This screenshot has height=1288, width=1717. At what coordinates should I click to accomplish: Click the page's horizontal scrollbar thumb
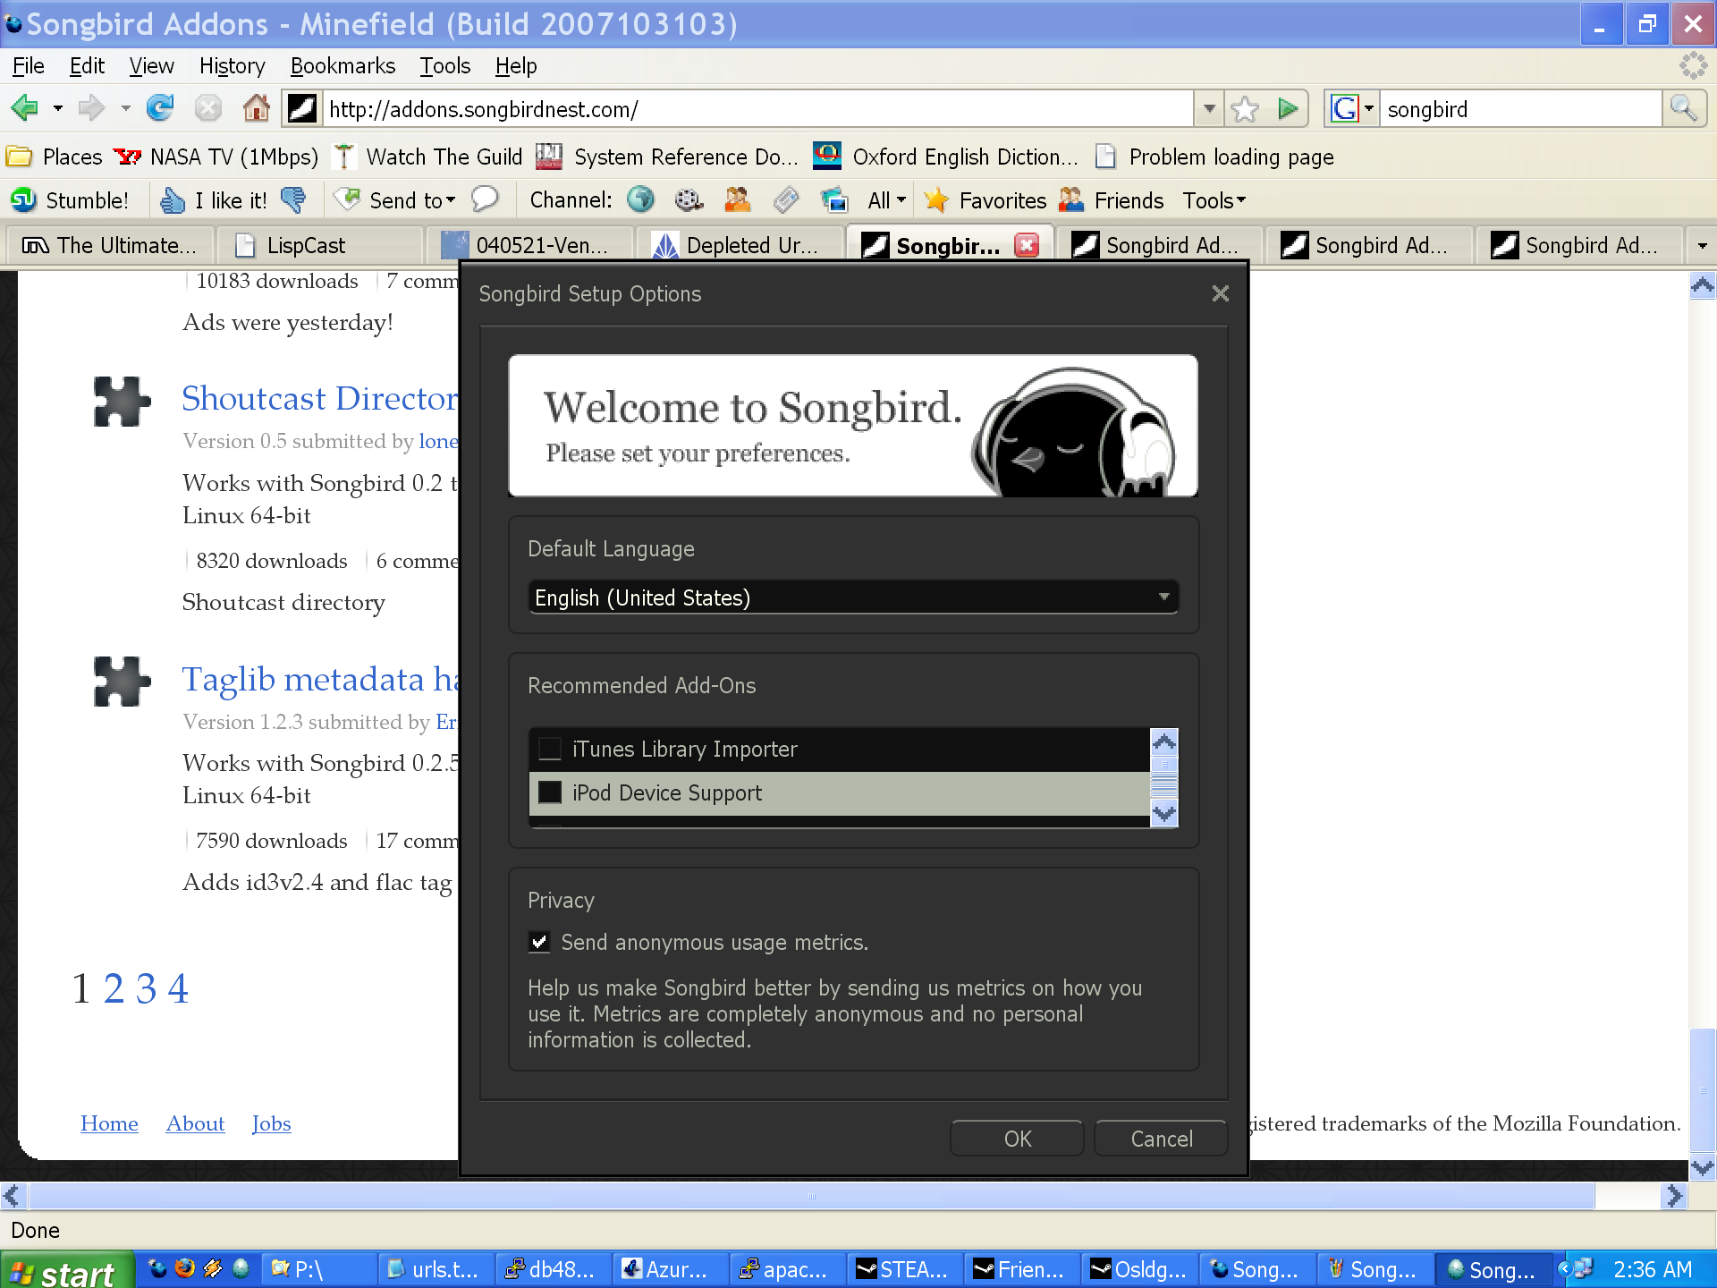(x=812, y=1196)
